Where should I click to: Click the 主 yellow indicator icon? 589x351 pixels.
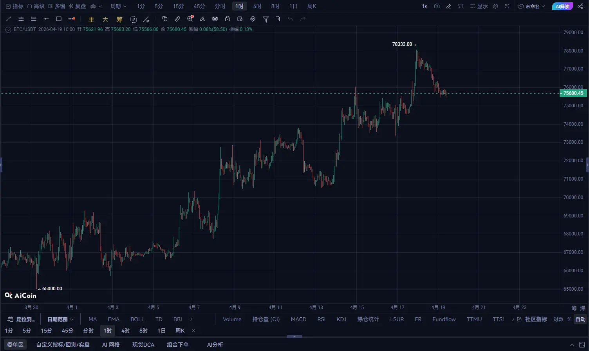(x=91, y=19)
